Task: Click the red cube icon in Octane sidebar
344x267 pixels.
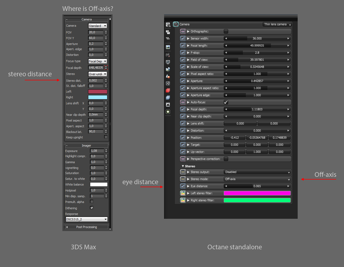Action: click(168, 90)
